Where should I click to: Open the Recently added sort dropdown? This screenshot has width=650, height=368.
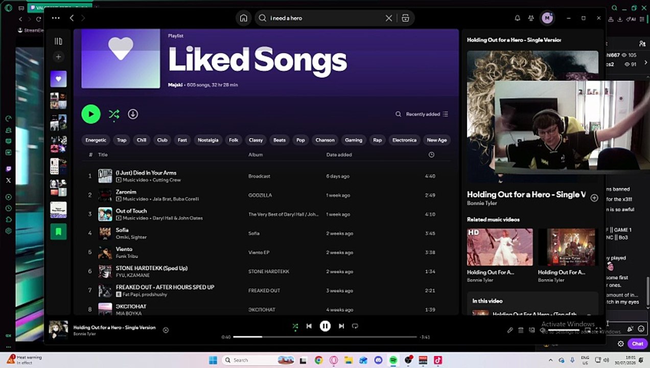click(x=427, y=114)
